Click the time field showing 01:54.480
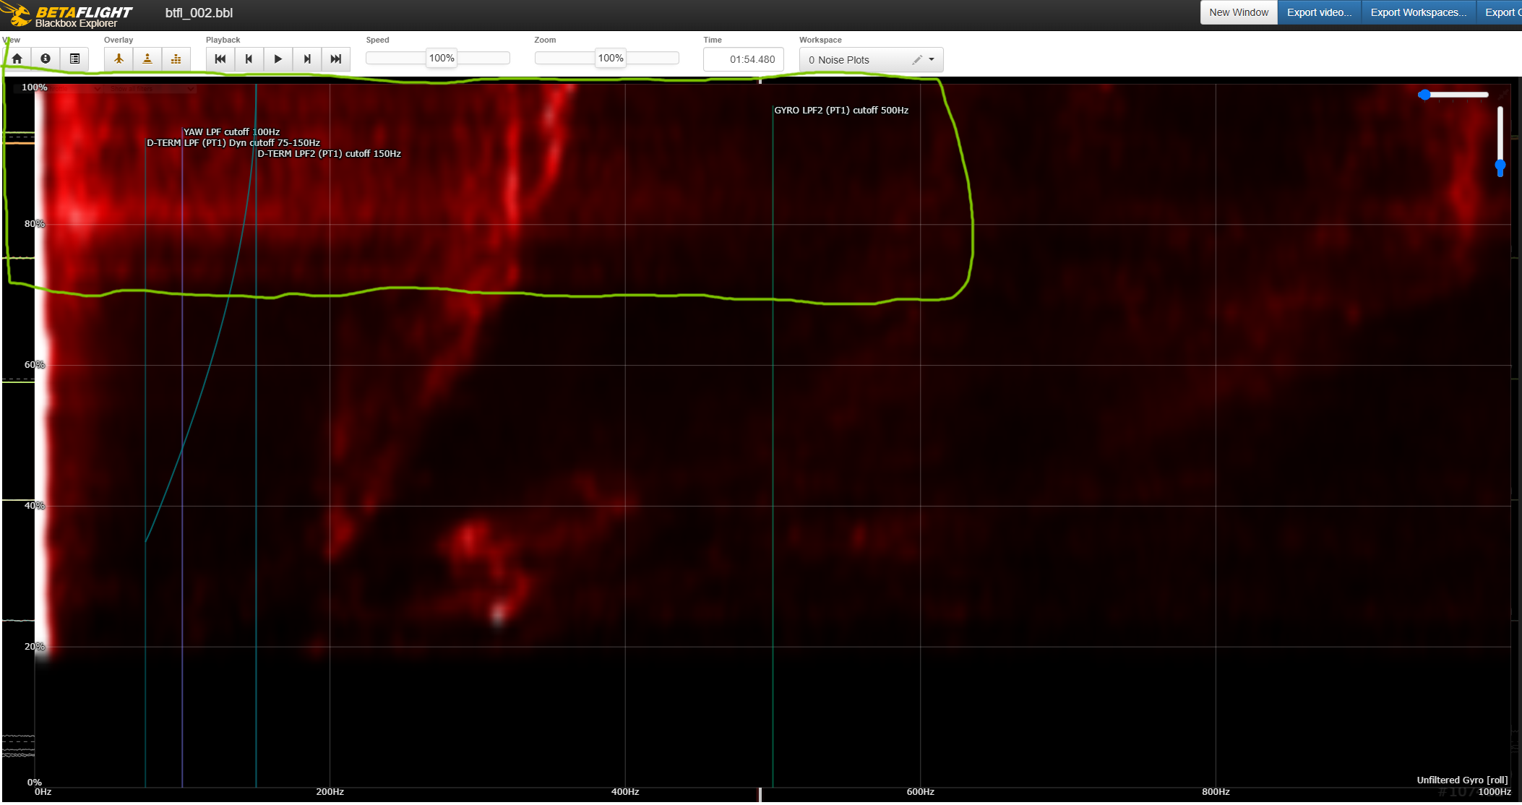 [744, 59]
